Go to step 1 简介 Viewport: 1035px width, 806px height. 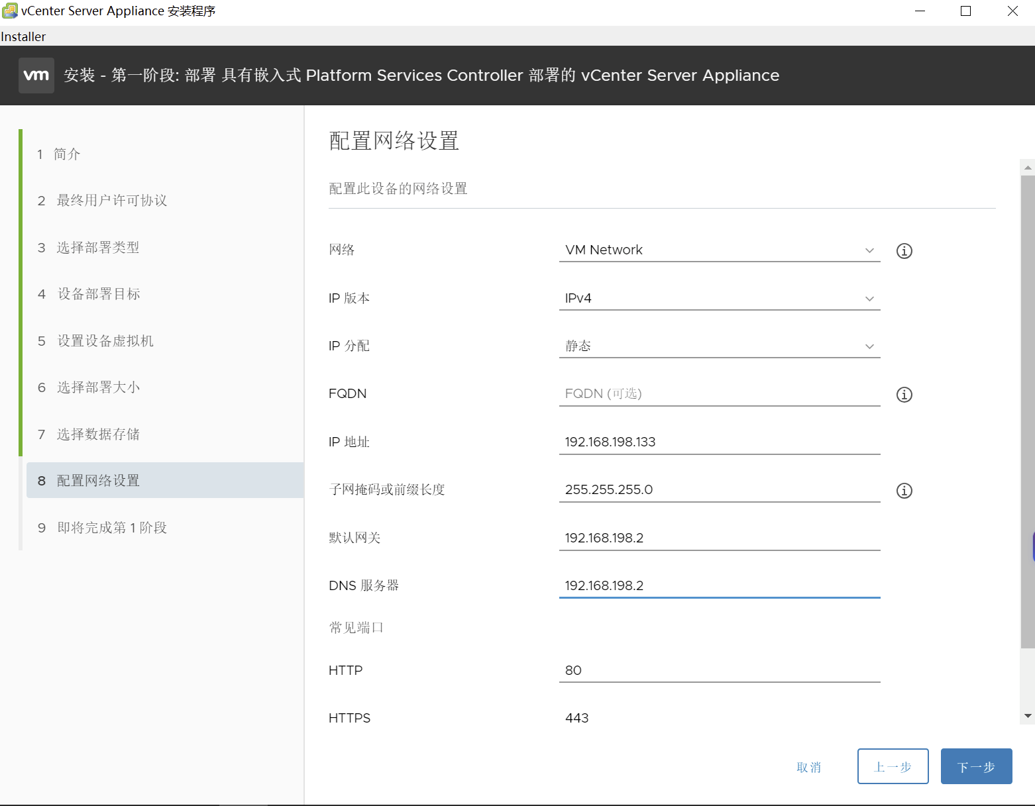(x=58, y=154)
